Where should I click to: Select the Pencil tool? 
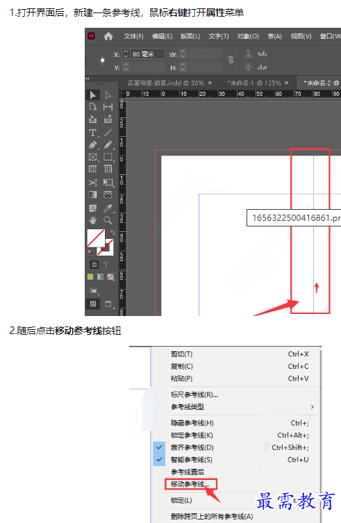point(108,144)
